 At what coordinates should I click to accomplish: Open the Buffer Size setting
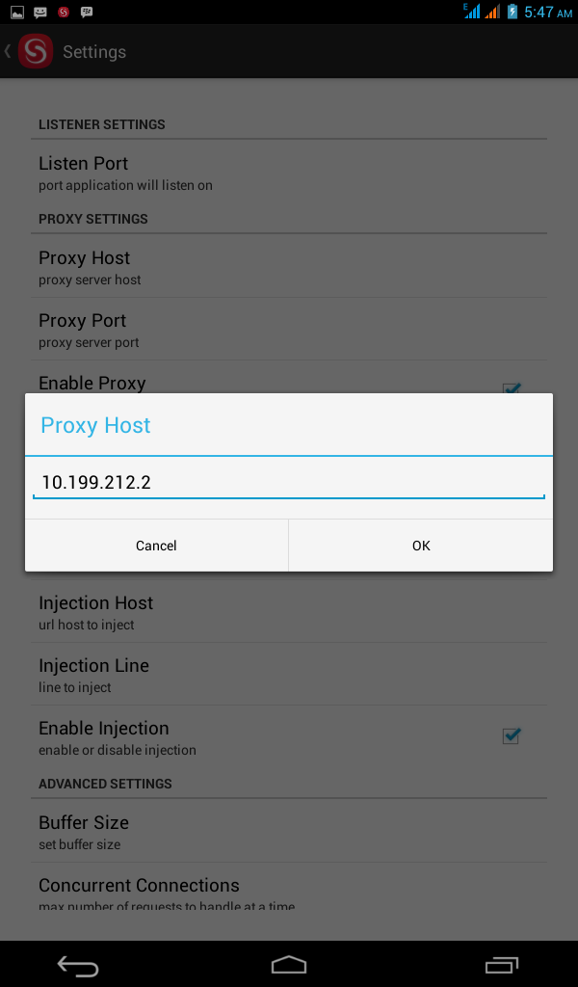click(289, 832)
